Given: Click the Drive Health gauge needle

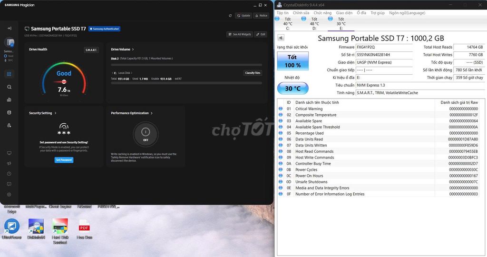Looking at the screenshot, I should (x=60, y=82).
